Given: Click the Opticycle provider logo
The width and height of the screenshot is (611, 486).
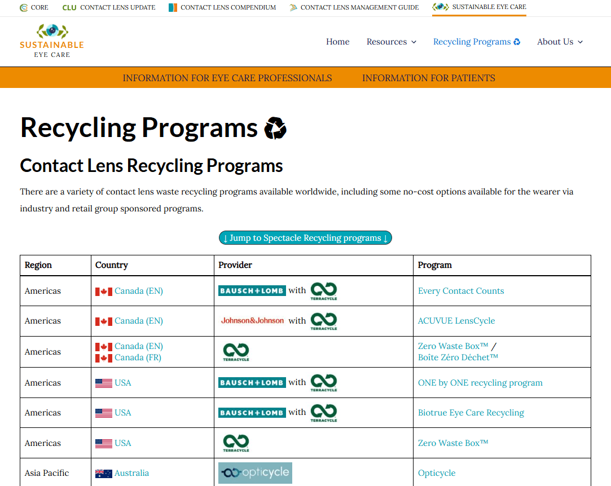Looking at the screenshot, I should coord(255,473).
